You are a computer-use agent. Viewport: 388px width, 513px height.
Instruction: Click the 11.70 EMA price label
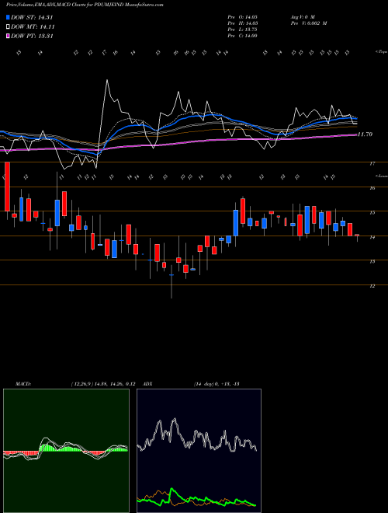pyautogui.click(x=365, y=134)
